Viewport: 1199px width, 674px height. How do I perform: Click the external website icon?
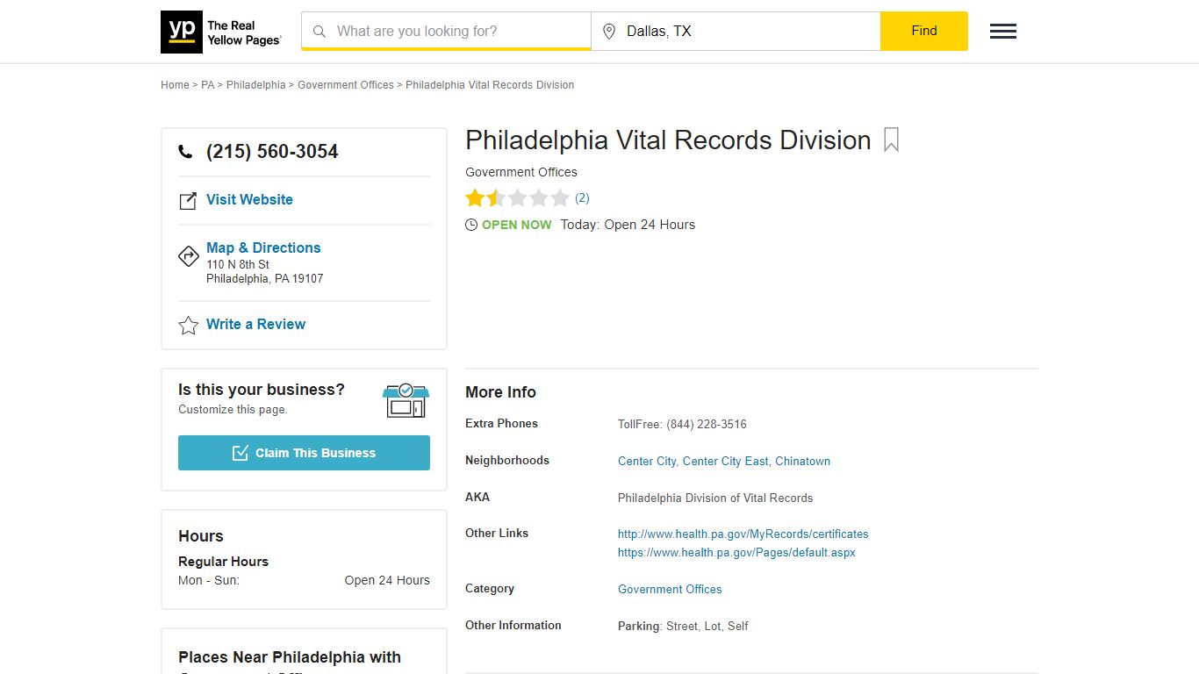[188, 201]
